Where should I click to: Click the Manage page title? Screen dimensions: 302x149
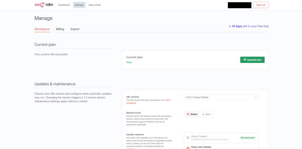pos(43,18)
